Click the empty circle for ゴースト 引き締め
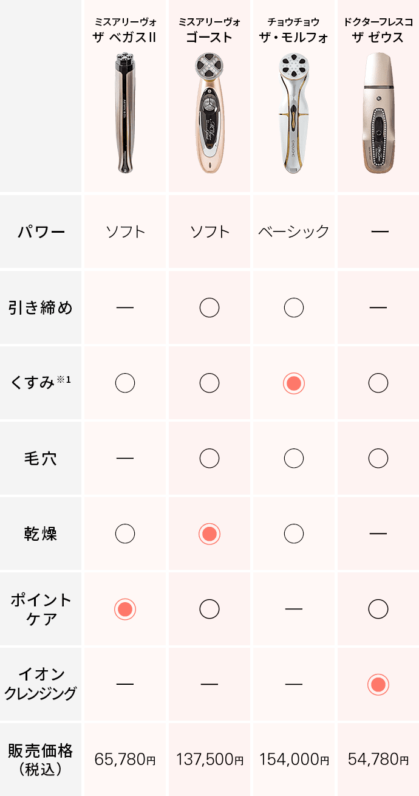Screen dimensions: 419x796 pos(209,308)
